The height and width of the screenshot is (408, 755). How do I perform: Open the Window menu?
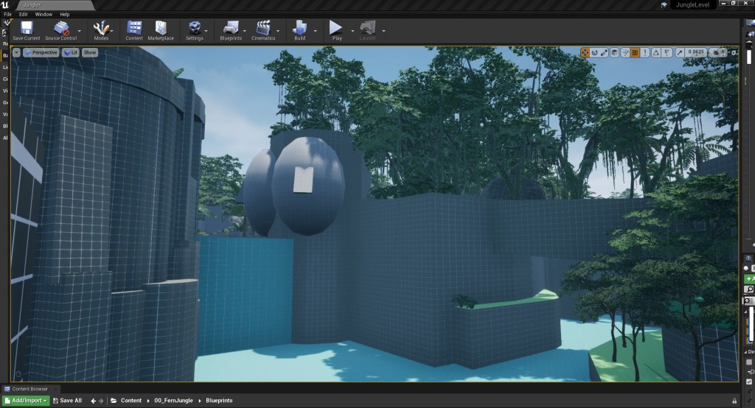[x=44, y=14]
